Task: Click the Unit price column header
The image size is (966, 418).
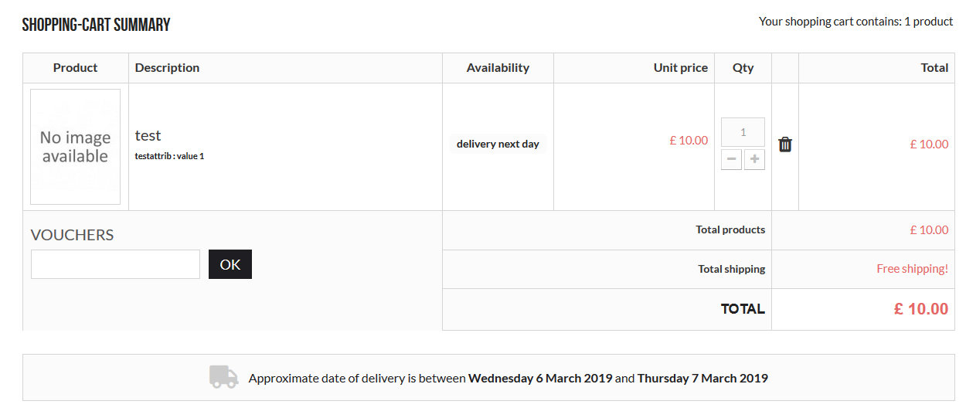Action: [680, 68]
